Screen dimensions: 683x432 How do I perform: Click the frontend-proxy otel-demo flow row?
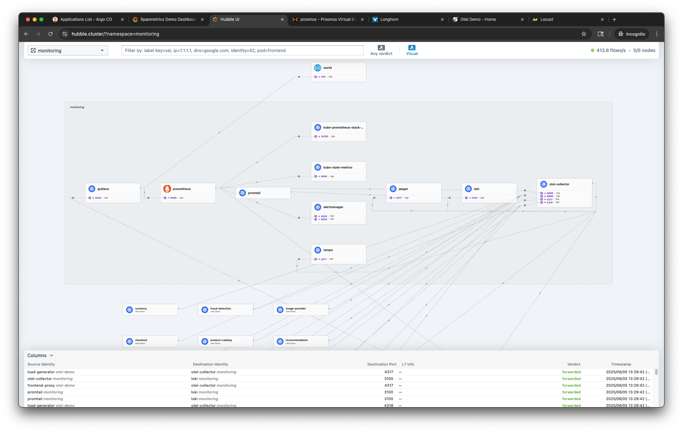[x=339, y=385]
